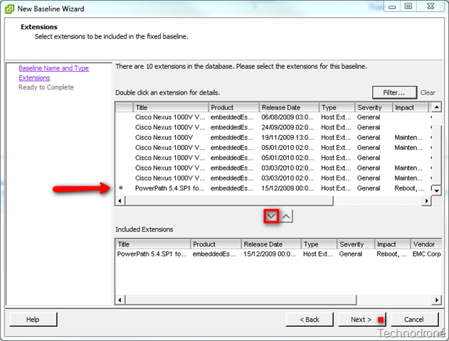Screen dimensions: 449x341
Task: Close the New Baseline Wizard window
Action: [x=430, y=6]
